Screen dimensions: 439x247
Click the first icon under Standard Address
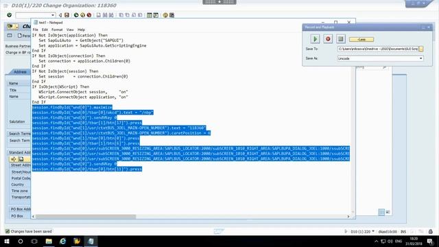pos(14,159)
